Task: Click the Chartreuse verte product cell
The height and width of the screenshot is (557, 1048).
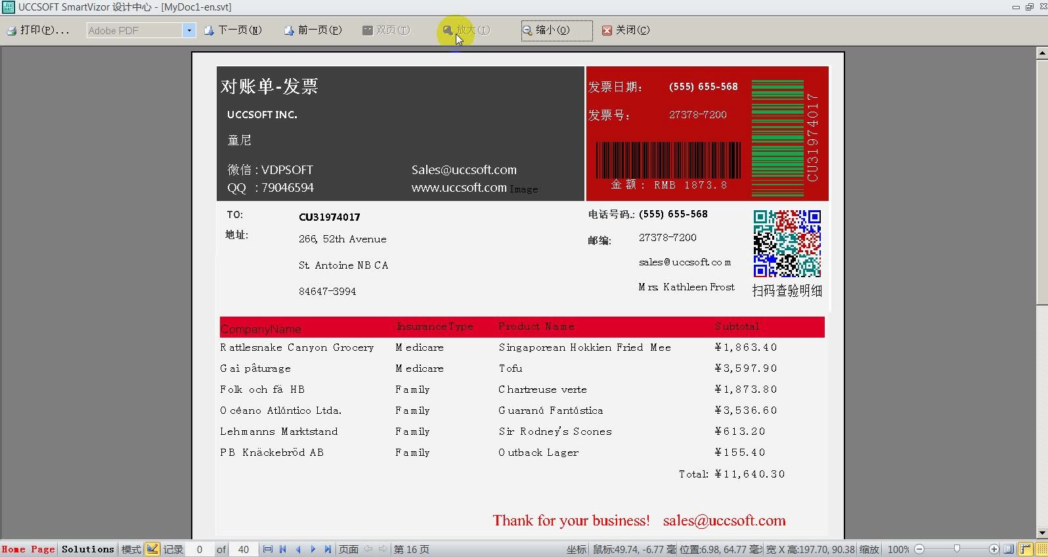Action: pos(542,390)
